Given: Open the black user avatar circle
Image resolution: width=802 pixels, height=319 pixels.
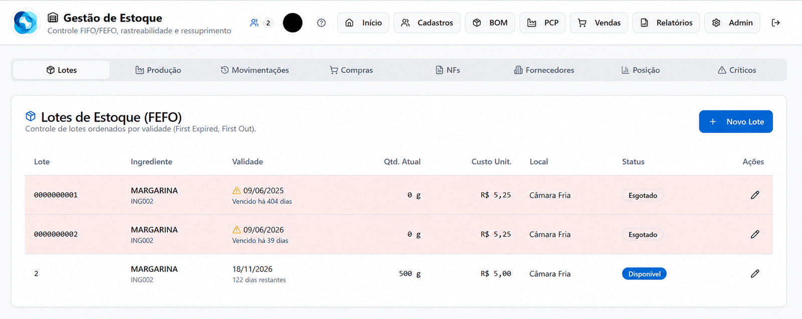Looking at the screenshot, I should pos(293,23).
